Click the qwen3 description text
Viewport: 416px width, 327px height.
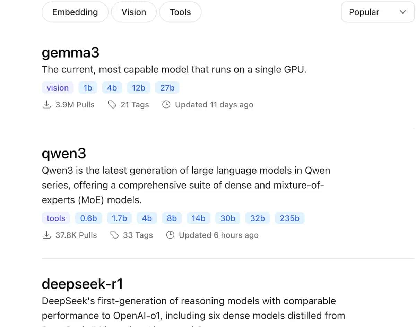[x=186, y=185]
